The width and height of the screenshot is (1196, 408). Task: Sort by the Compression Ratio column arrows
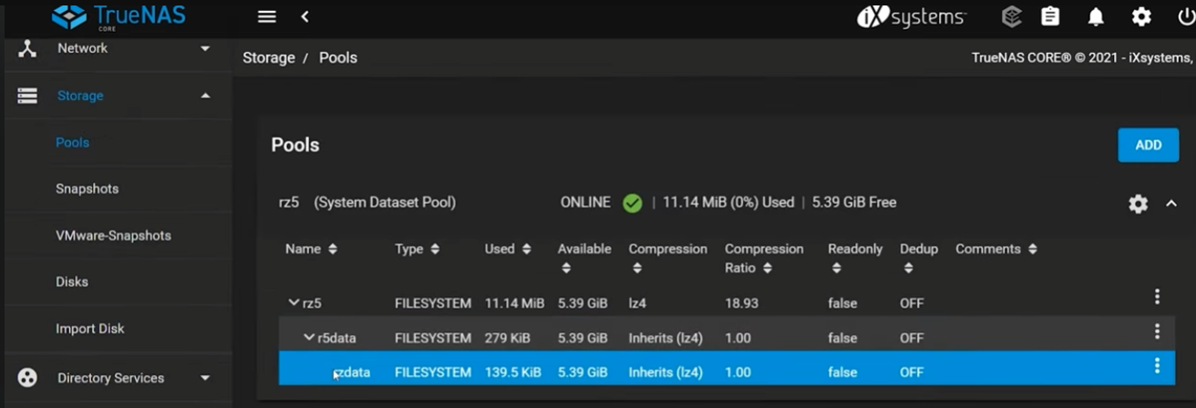[768, 268]
